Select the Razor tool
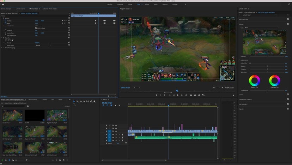The width and height of the screenshot is (292, 165). click(x=84, y=101)
